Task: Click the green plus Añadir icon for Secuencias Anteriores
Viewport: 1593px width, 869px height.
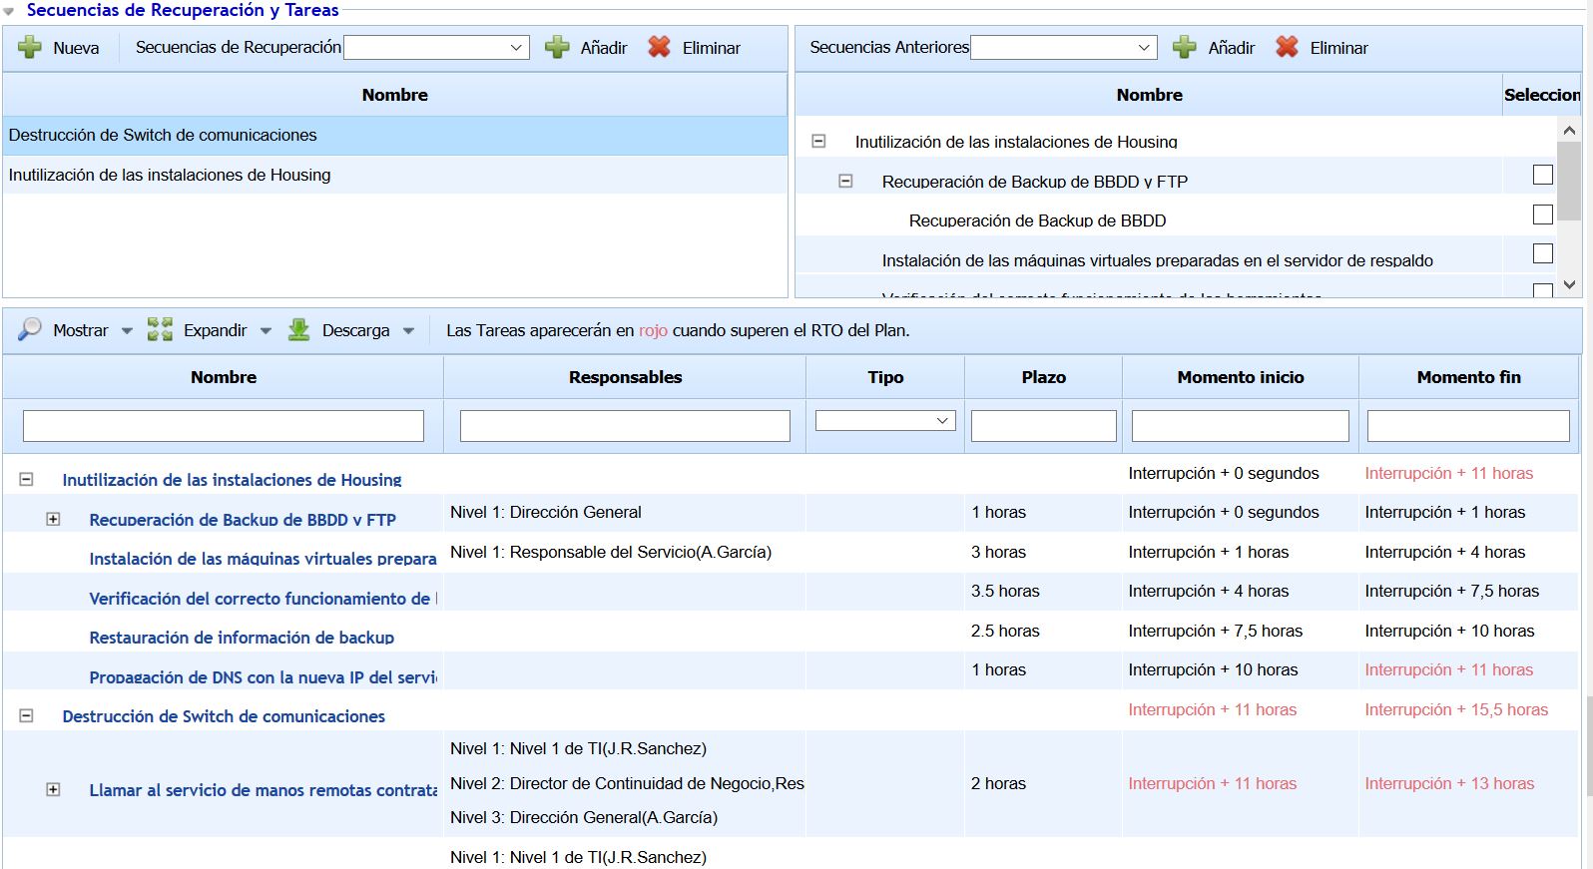Action: (1184, 47)
